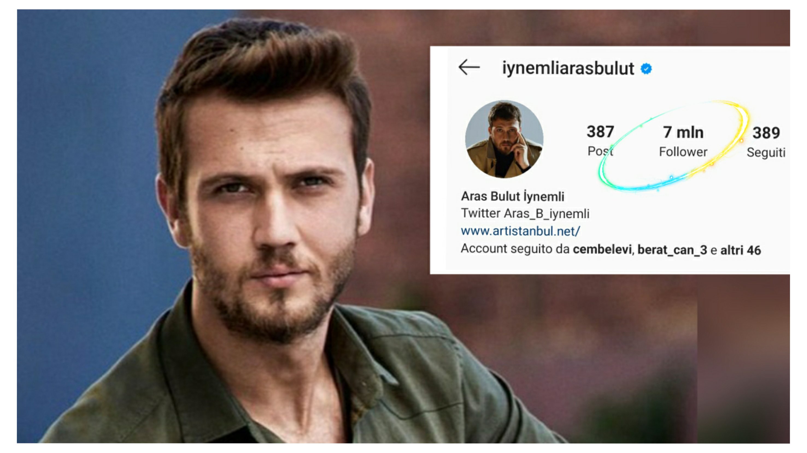Open cembelevi's profile link
Viewport: 807px width, 453px height.
pyautogui.click(x=602, y=250)
